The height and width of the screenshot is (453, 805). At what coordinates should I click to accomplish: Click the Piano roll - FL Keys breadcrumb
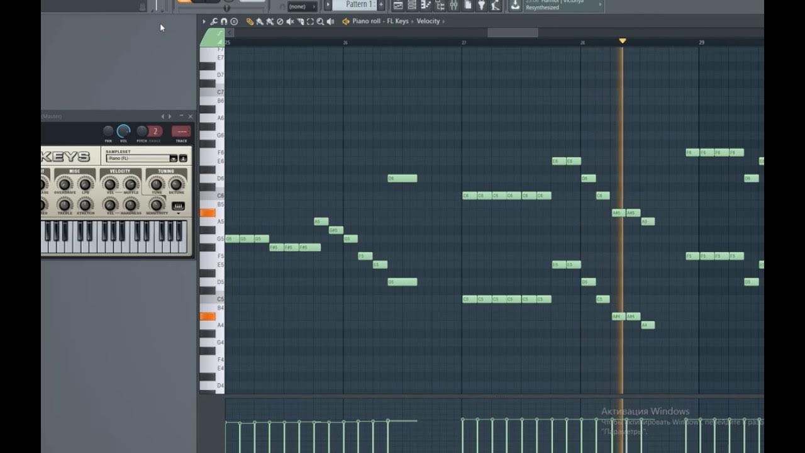coord(380,21)
